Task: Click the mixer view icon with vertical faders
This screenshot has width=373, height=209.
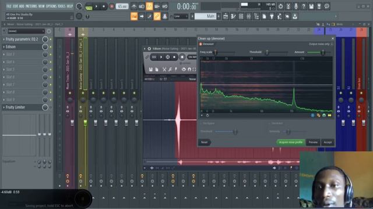Action: coord(249,16)
